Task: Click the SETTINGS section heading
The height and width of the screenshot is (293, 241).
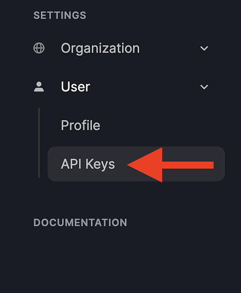Action: point(60,15)
